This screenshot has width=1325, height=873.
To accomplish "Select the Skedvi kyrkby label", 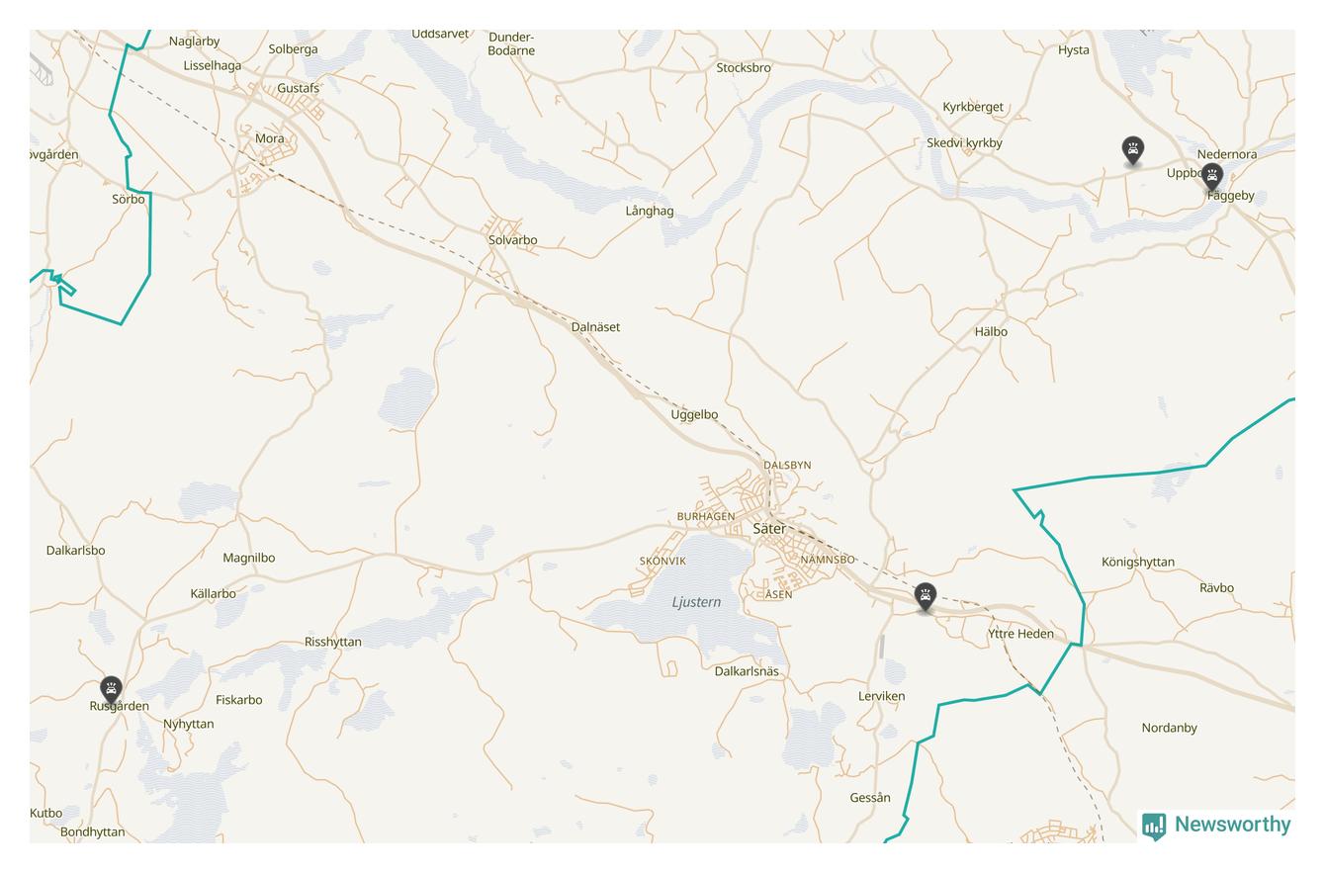I will click(964, 143).
